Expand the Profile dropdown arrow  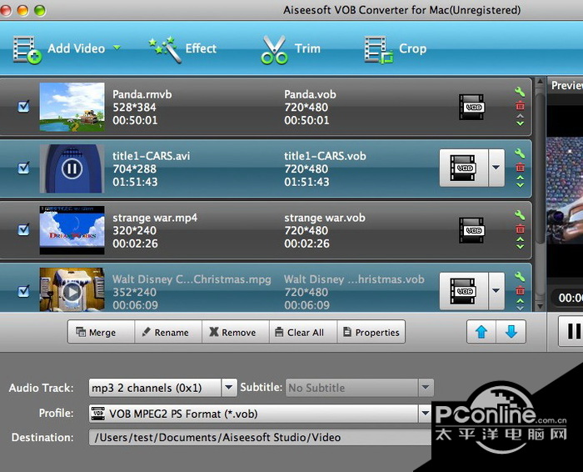(x=425, y=413)
